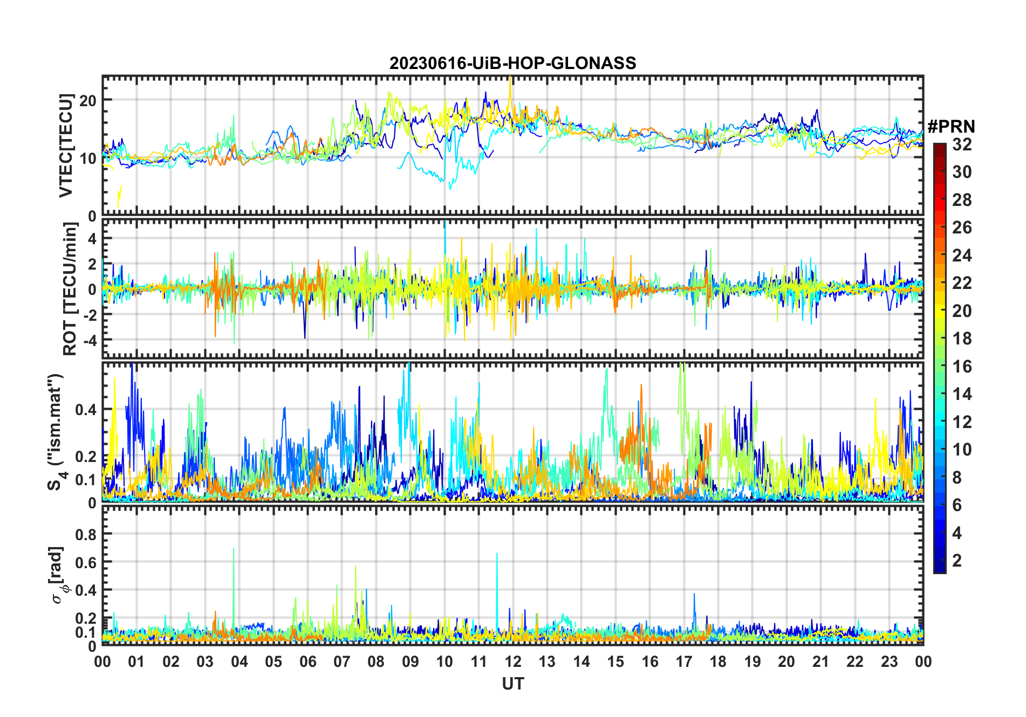Select the 10 hour tick on the UT axis

click(444, 661)
